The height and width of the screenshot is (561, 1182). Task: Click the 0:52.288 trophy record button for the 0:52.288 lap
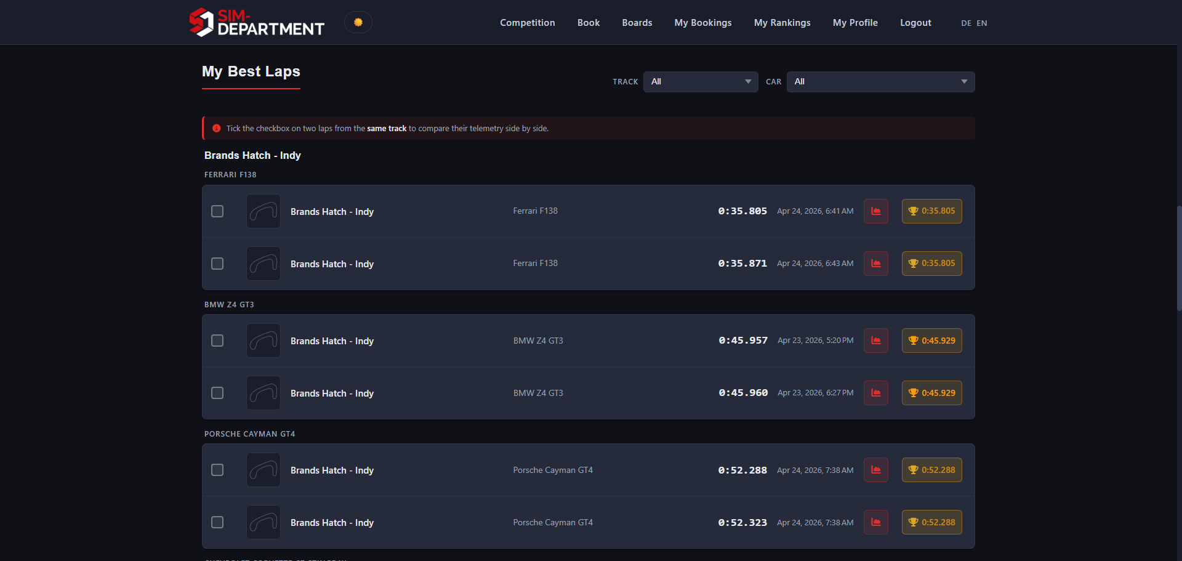(931, 470)
